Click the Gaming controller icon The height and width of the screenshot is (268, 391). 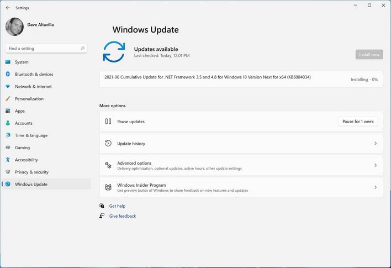[8, 148]
